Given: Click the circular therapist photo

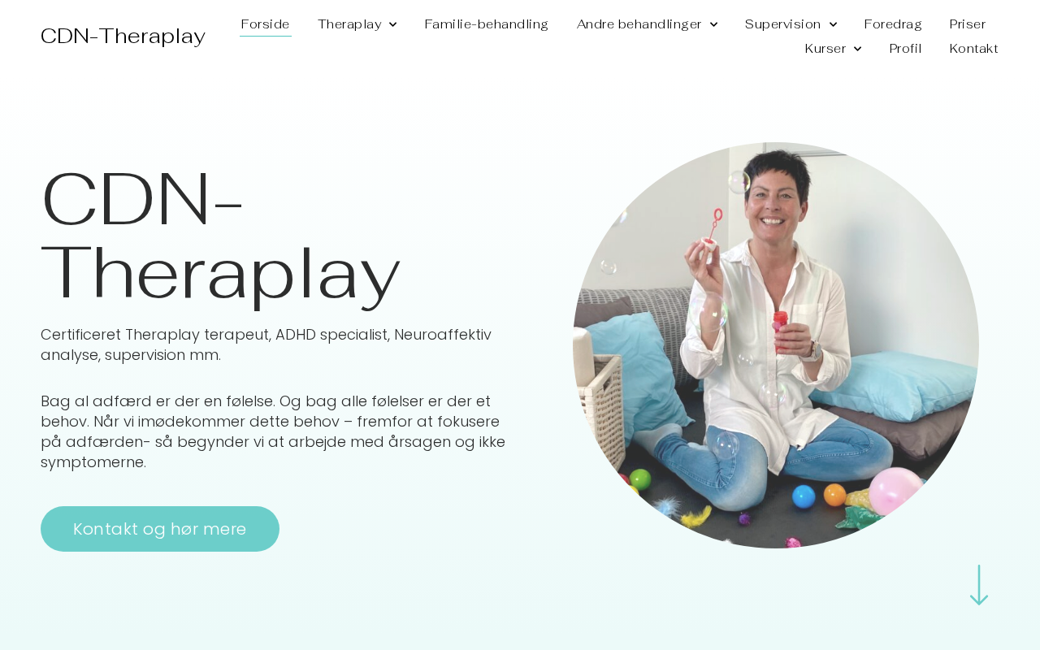Looking at the screenshot, I should pyautogui.click(x=776, y=345).
